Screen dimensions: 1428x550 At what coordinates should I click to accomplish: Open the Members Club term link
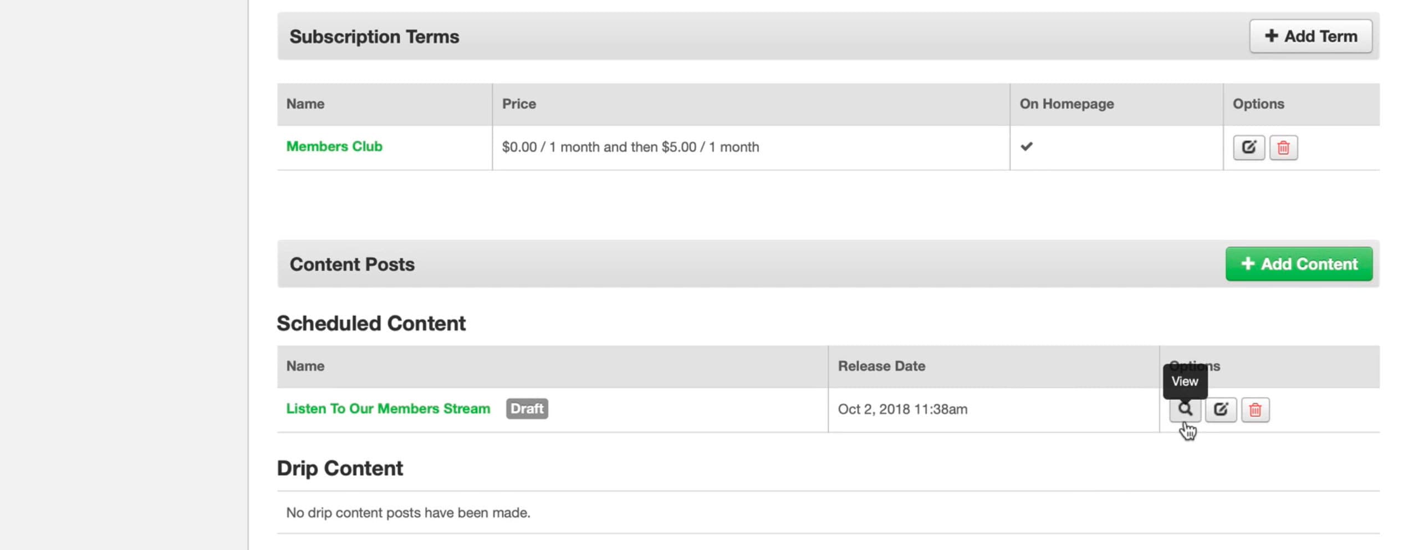tap(334, 146)
